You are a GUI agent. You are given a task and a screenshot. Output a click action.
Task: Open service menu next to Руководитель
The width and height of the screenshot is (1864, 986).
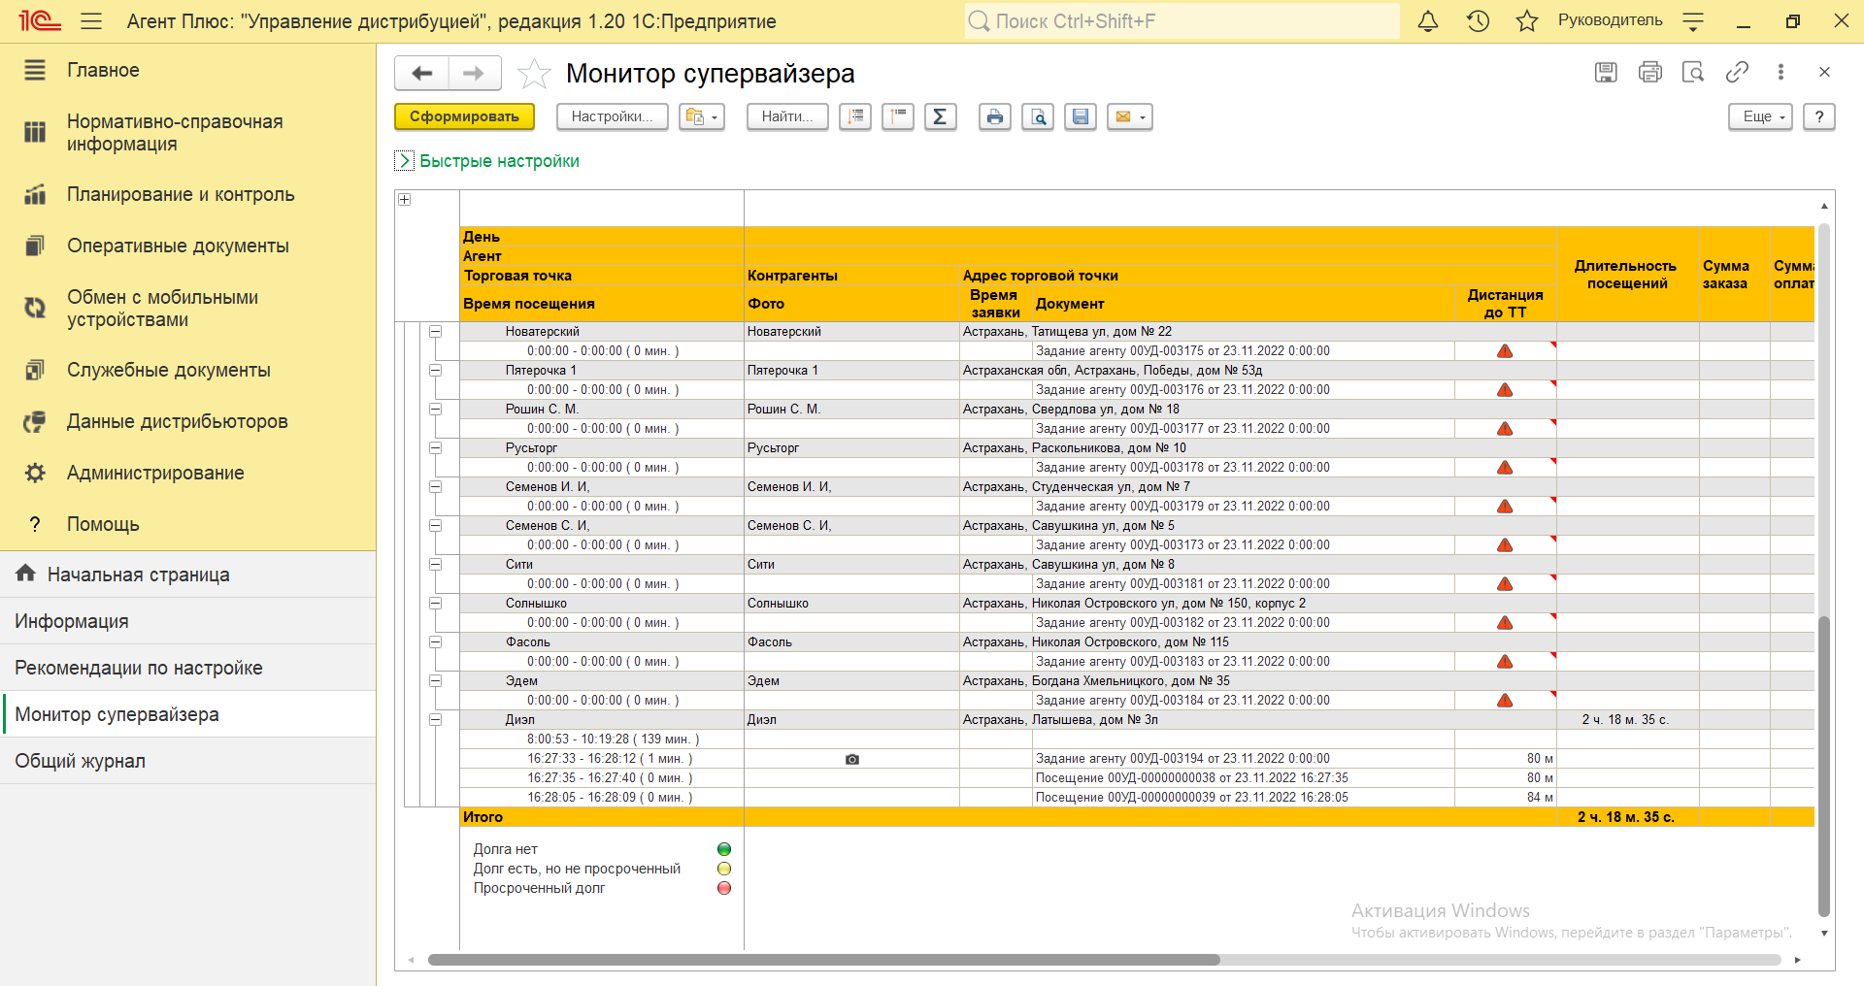click(x=1693, y=21)
